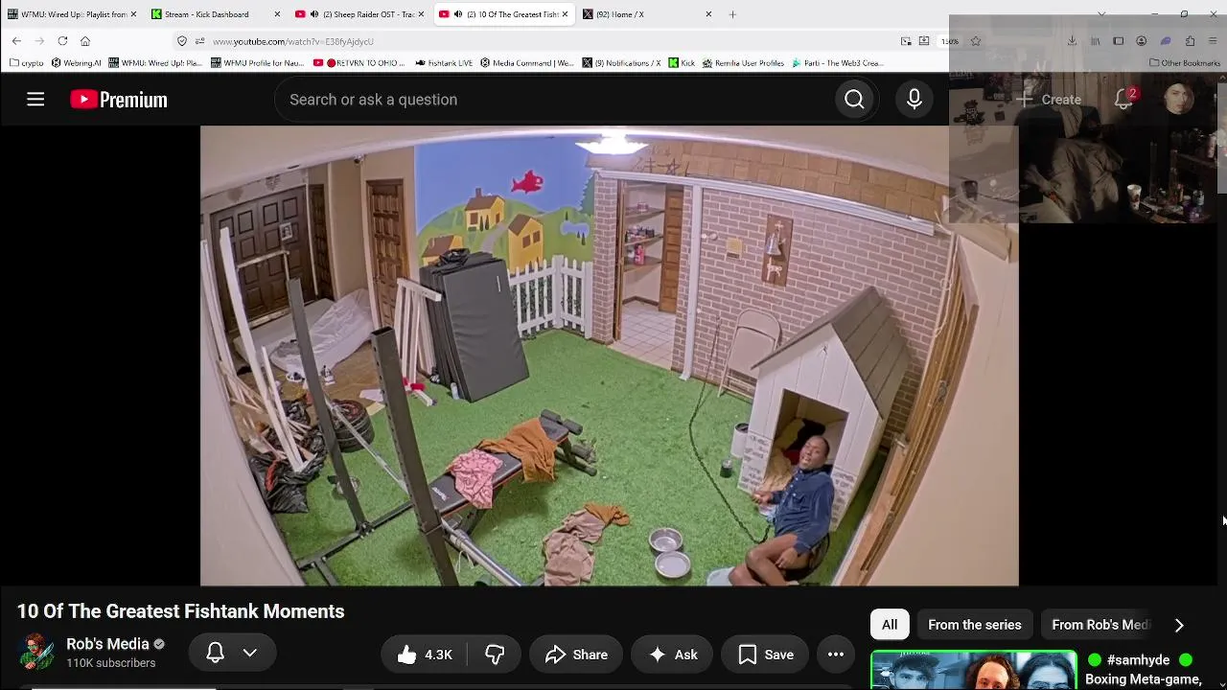Mute the Sheep Raider OST tab audio
Screen dimensions: 1227x690
pos(314,14)
